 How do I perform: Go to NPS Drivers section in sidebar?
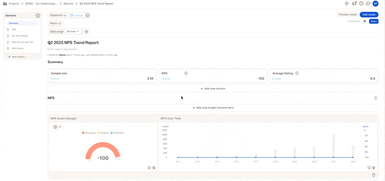click(18, 48)
